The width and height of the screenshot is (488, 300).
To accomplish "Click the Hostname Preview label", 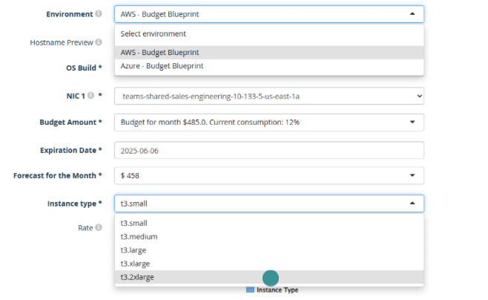I will (62, 42).
